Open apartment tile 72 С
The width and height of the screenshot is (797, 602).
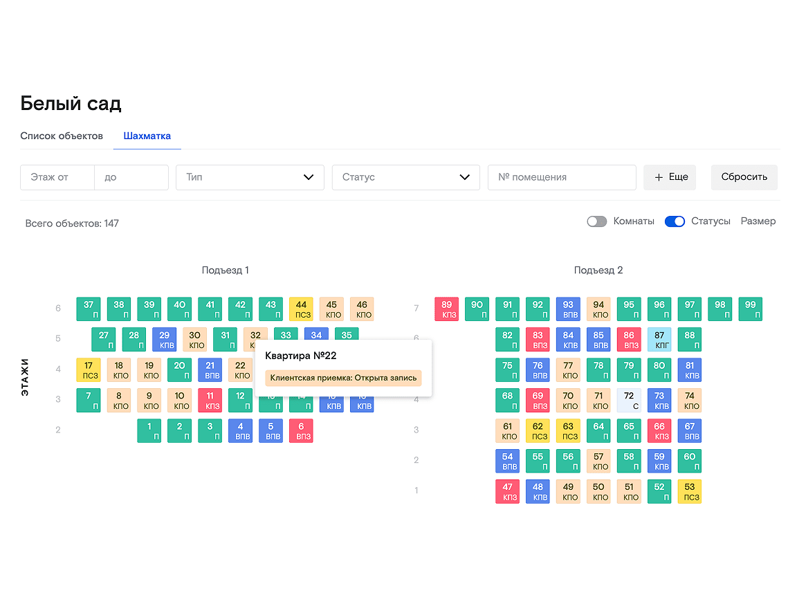pos(629,400)
